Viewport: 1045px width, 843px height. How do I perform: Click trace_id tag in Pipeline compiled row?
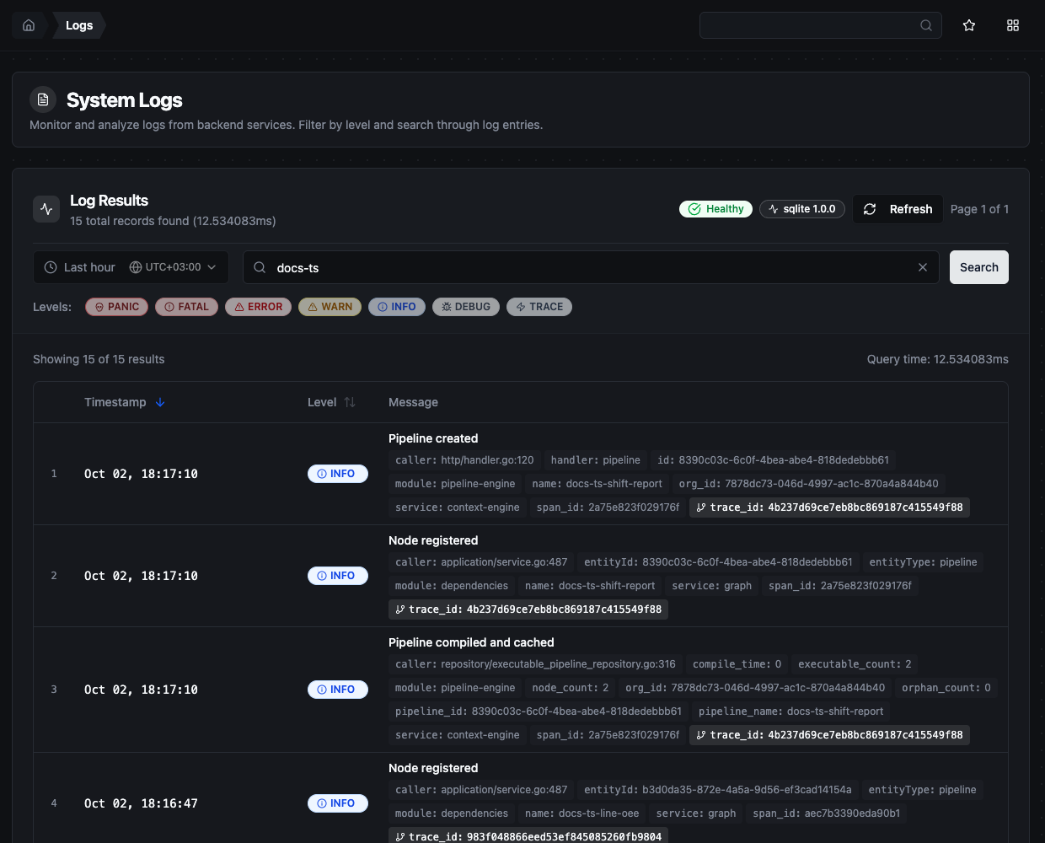click(829, 735)
